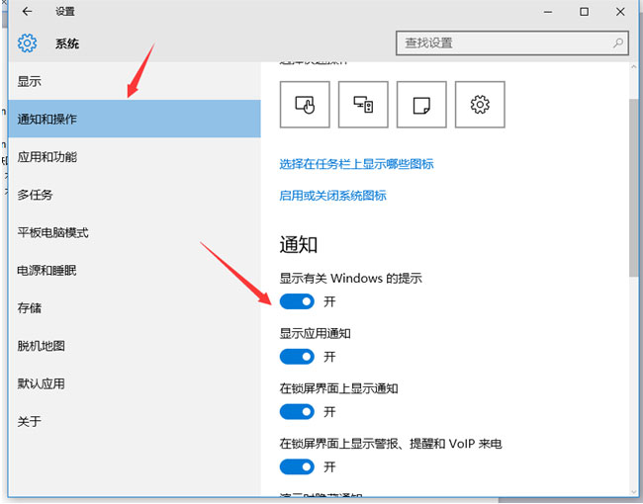Open the 平板电脑模式 category
The width and height of the screenshot is (643, 504).
pyautogui.click(x=135, y=232)
